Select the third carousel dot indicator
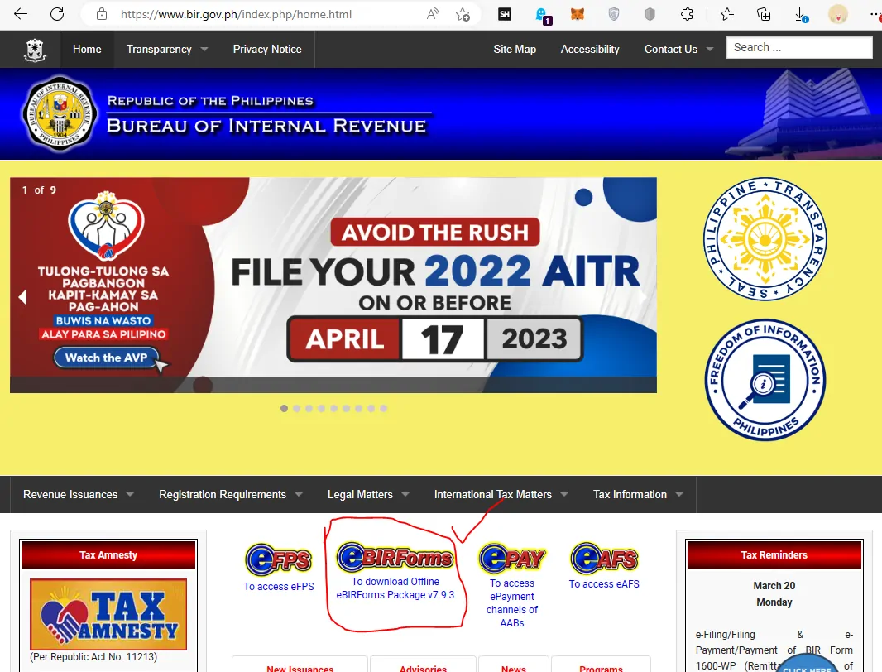Image resolution: width=882 pixels, height=672 pixels. pos(309,408)
